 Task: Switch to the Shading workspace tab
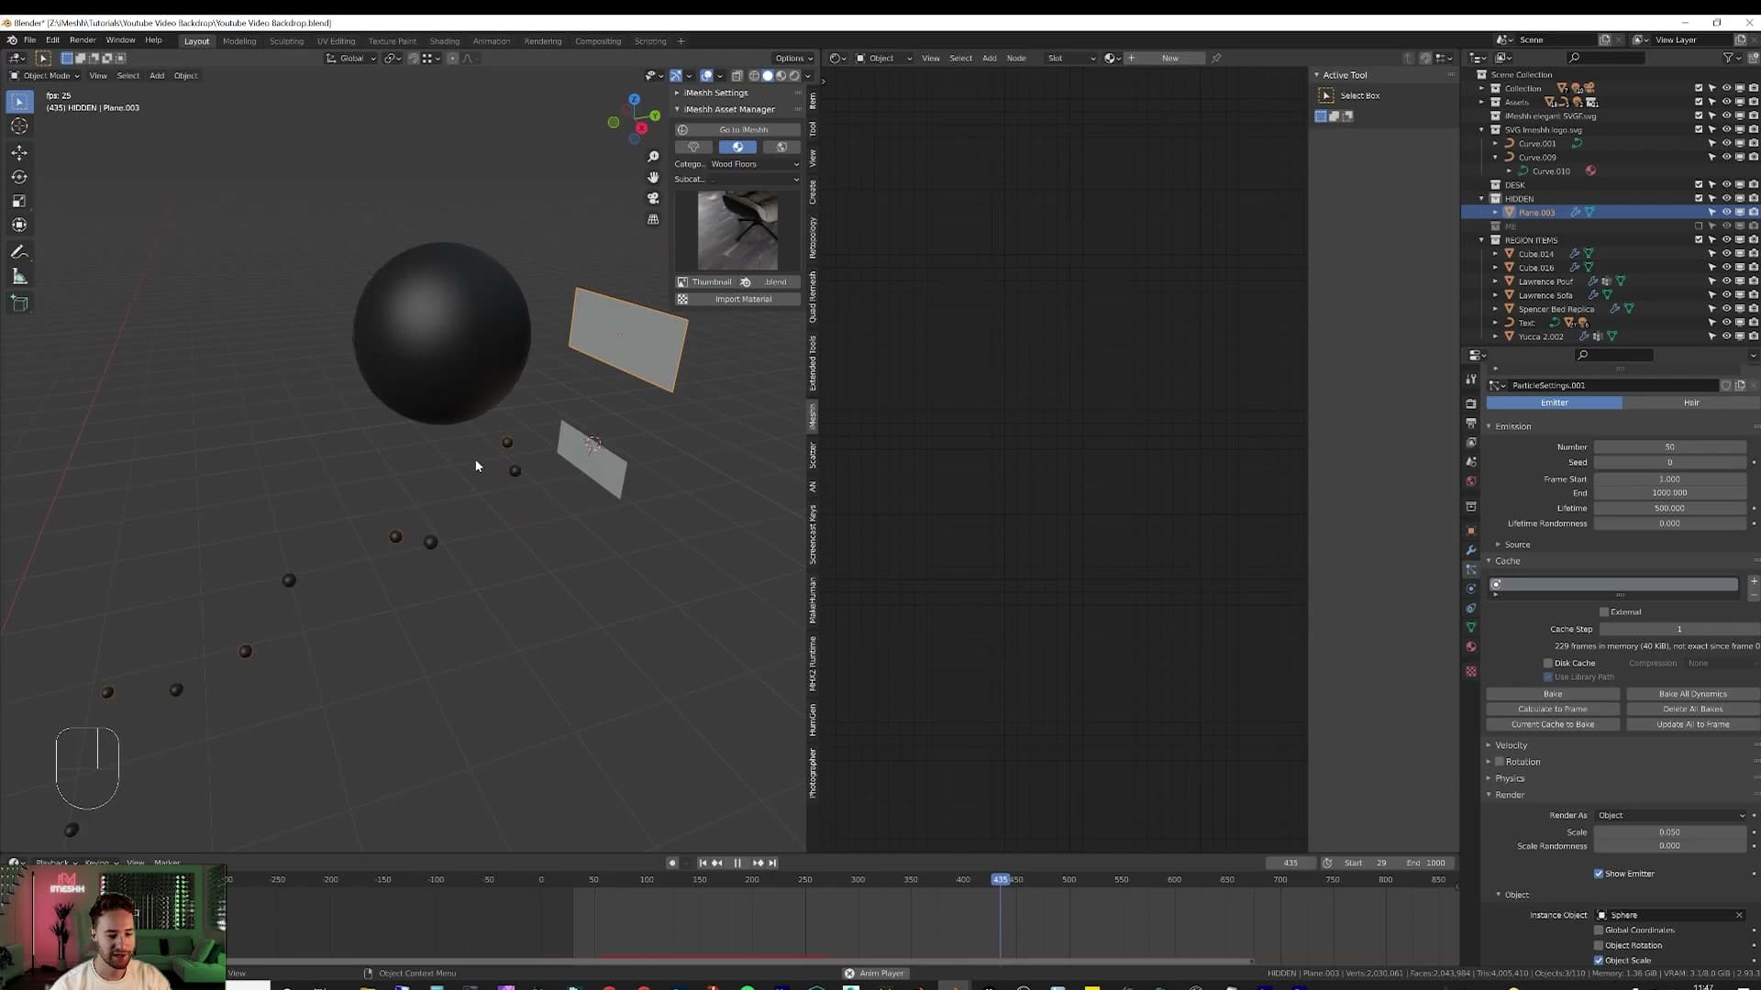[x=444, y=41]
